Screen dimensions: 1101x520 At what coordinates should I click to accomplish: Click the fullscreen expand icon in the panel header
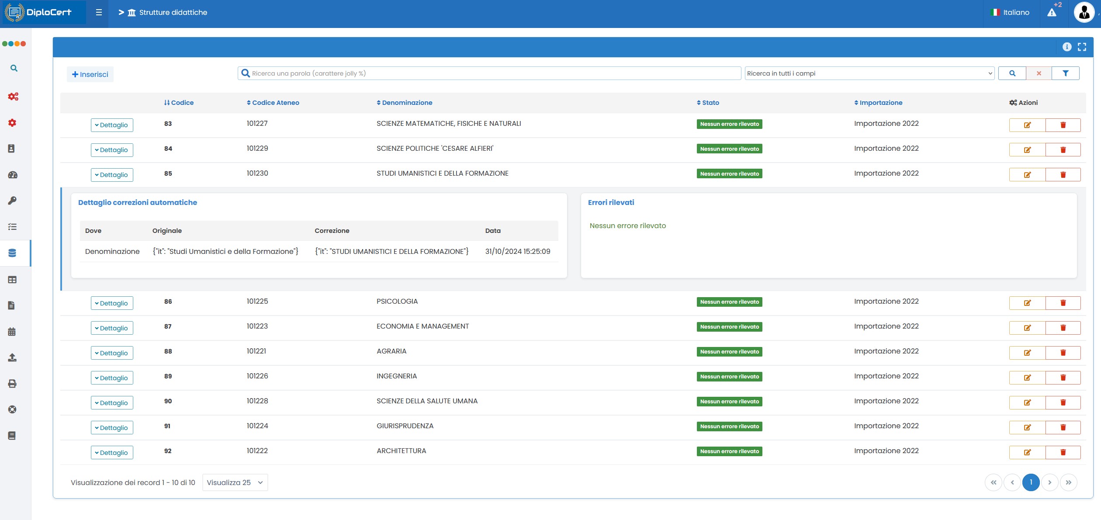(1082, 47)
